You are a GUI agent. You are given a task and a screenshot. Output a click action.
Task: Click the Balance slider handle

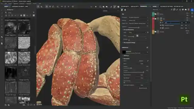(x=131, y=68)
